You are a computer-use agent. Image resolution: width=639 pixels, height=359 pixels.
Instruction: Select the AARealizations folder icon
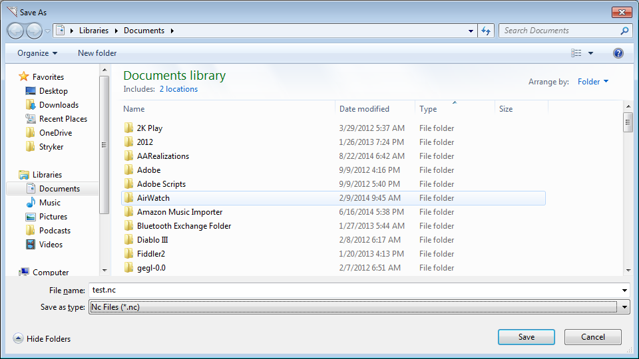[x=128, y=156]
